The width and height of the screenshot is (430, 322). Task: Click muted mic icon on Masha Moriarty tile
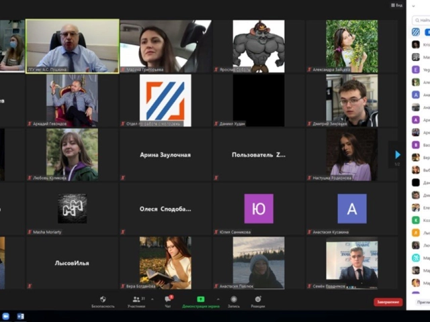click(x=30, y=232)
